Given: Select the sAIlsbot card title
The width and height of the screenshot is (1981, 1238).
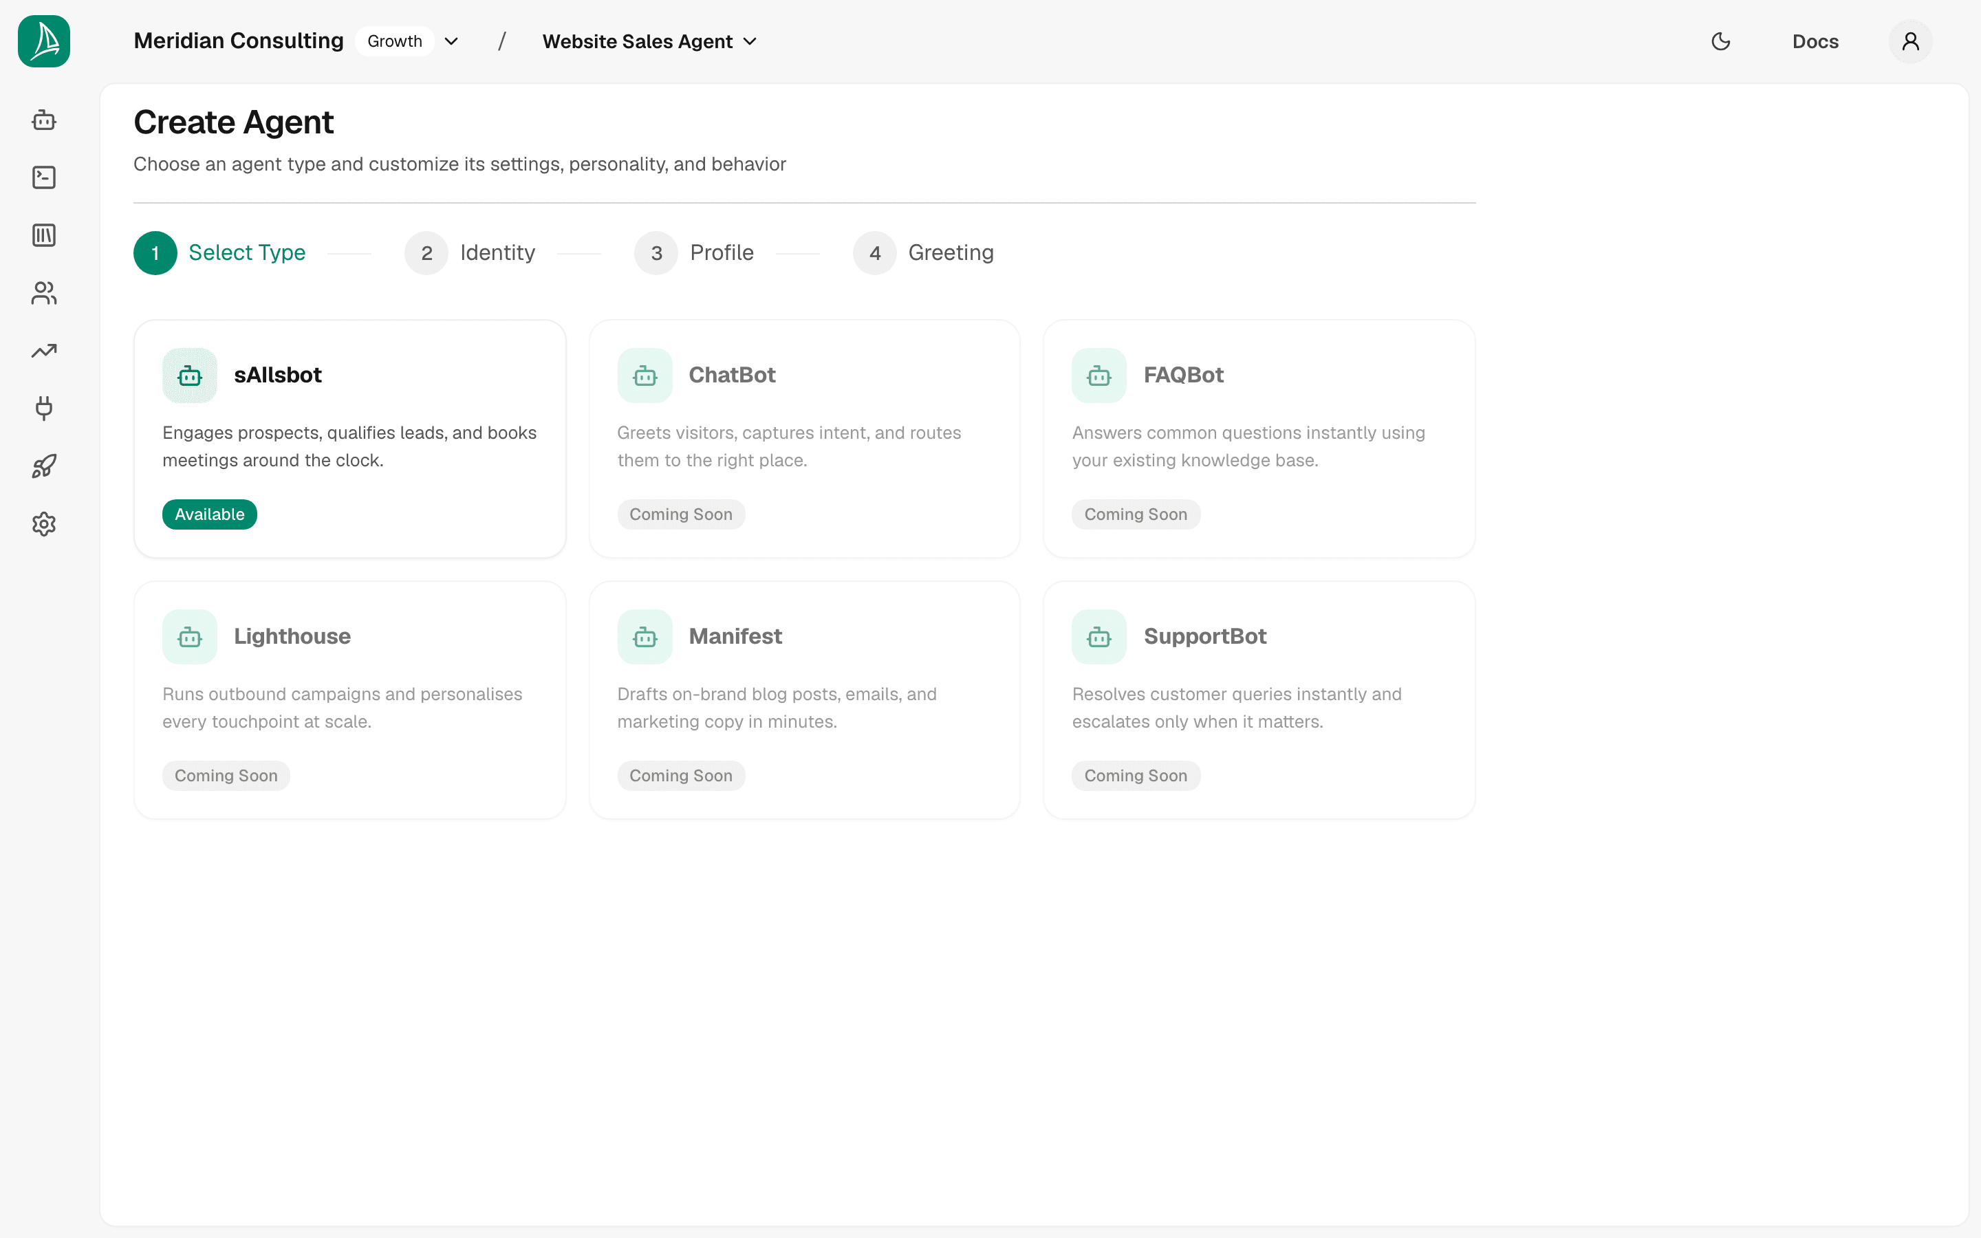Looking at the screenshot, I should click(x=277, y=375).
